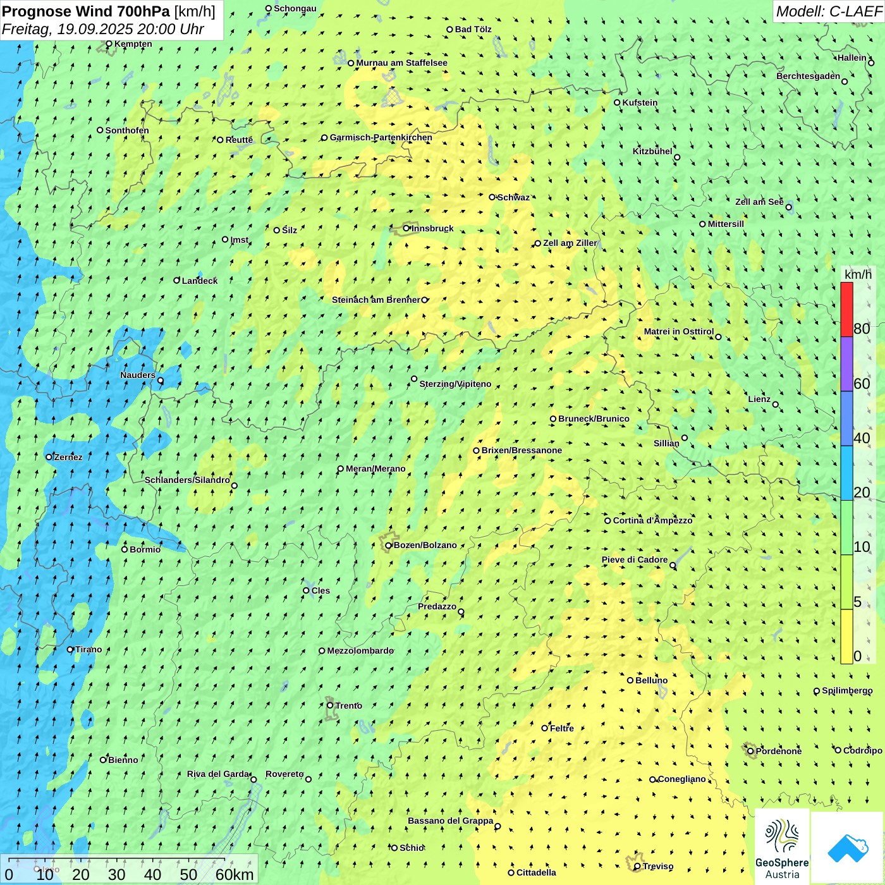Image resolution: width=885 pixels, height=885 pixels.
Task: Click the 'Tirano' label
Action: (88, 649)
